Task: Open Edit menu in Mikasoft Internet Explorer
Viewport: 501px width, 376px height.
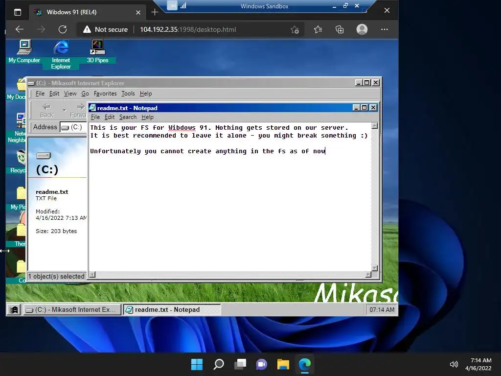Action: click(54, 94)
